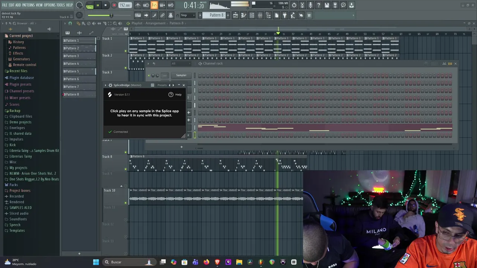Add a browser folder plus at bottom
477x268 pixels.
pos(79,254)
